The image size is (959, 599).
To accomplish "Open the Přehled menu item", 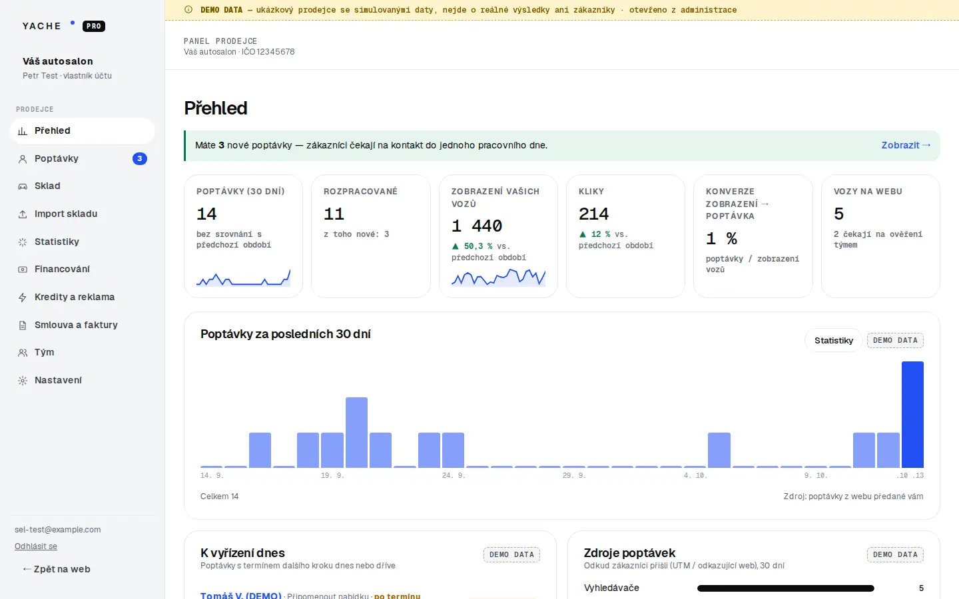I will pyautogui.click(x=83, y=131).
